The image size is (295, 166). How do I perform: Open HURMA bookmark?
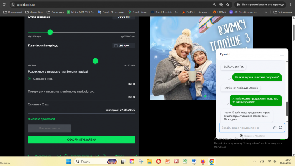[220, 12]
